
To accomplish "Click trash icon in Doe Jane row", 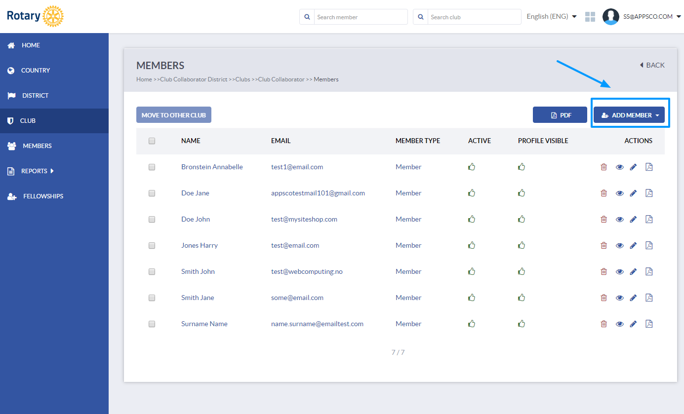I will (604, 193).
